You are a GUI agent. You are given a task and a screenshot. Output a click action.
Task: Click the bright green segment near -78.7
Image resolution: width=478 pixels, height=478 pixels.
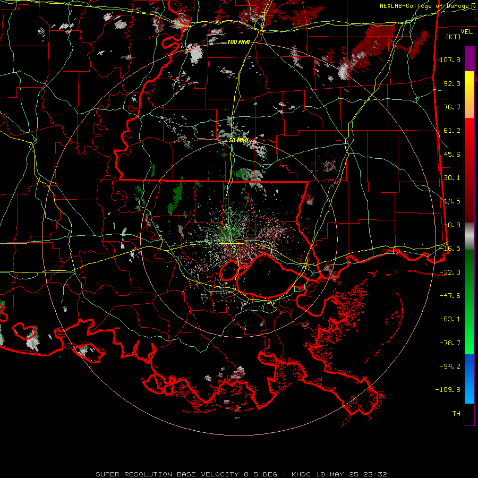pos(469,343)
